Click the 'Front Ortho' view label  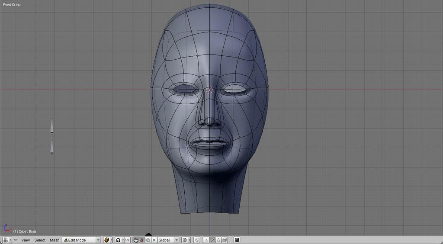click(12, 4)
